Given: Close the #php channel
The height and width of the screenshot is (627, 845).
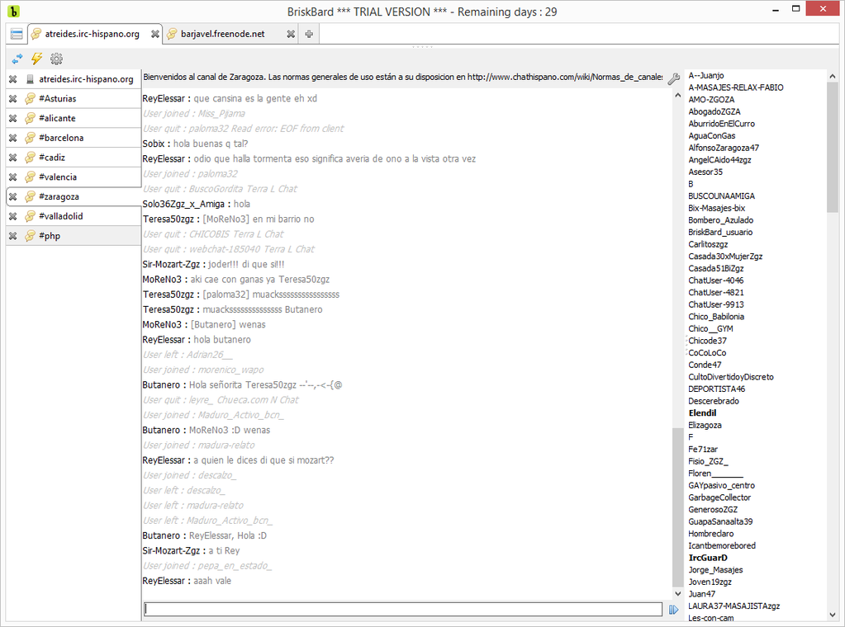Looking at the screenshot, I should pos(13,236).
